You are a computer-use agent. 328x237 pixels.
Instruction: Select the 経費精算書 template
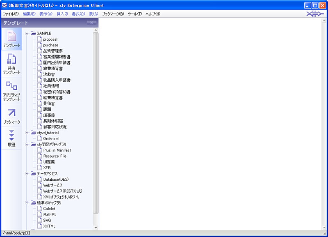53,97
